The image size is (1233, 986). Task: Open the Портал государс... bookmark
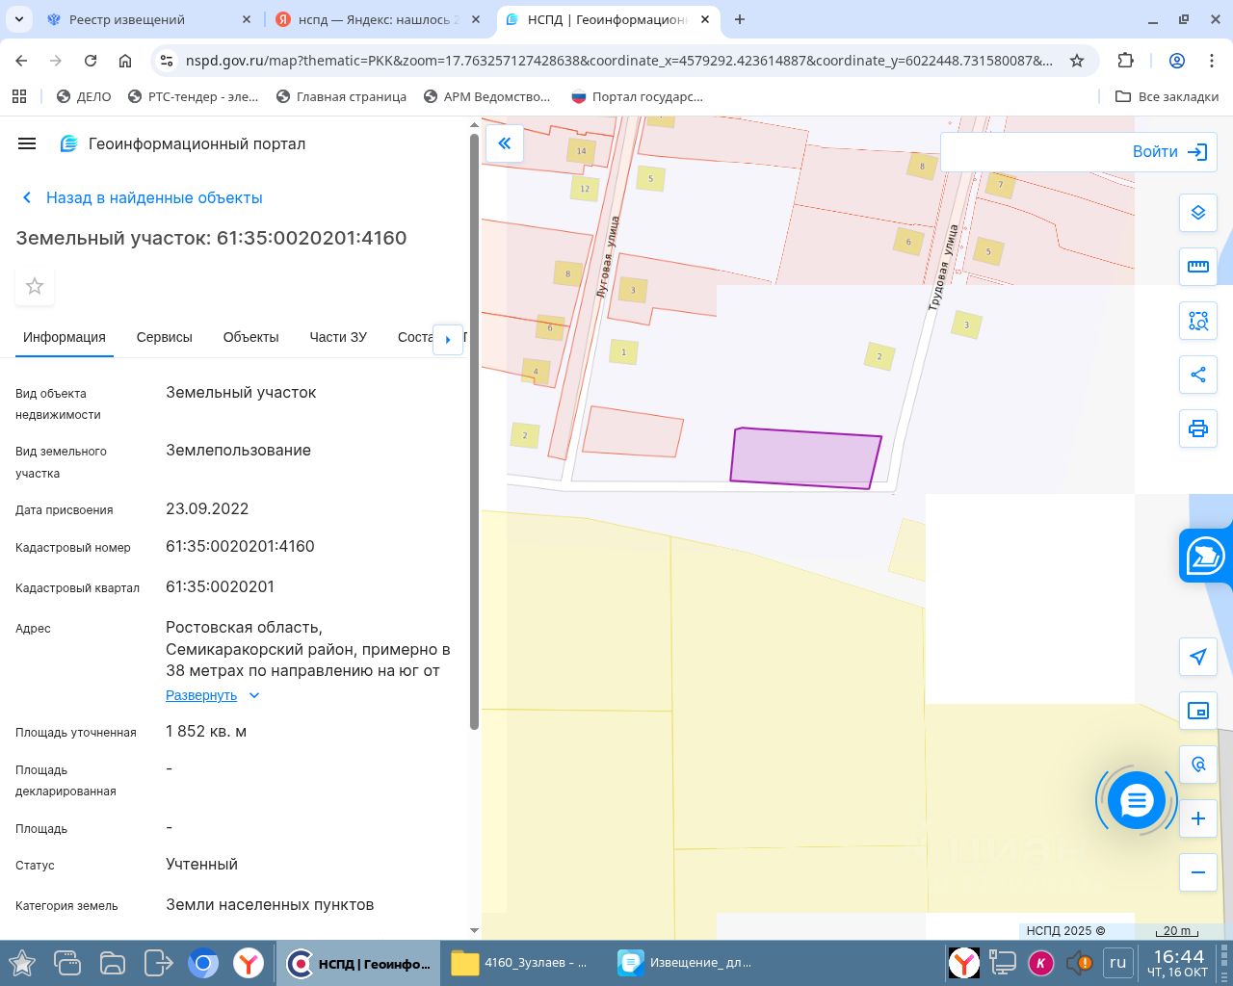click(637, 96)
